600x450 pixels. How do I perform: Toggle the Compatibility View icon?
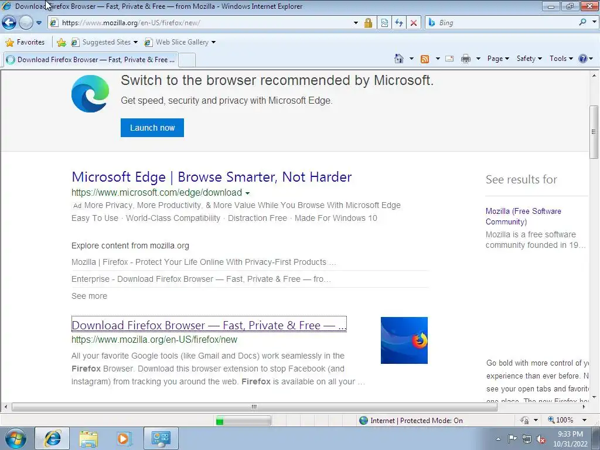tap(384, 23)
